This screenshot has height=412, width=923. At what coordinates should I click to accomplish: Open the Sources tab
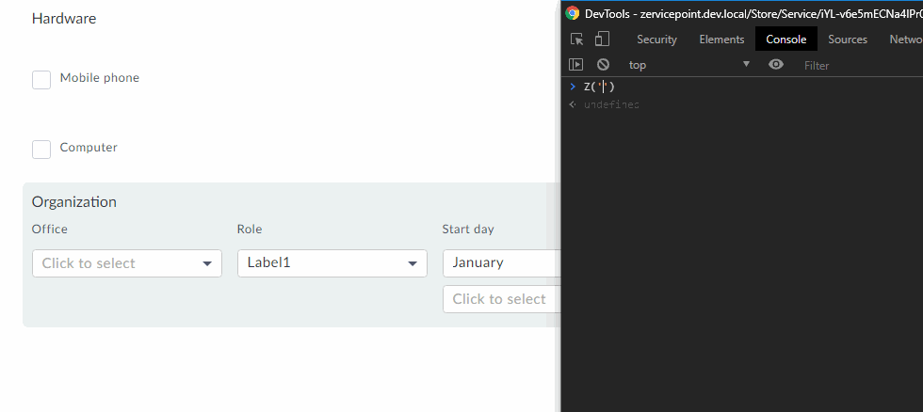coord(848,40)
